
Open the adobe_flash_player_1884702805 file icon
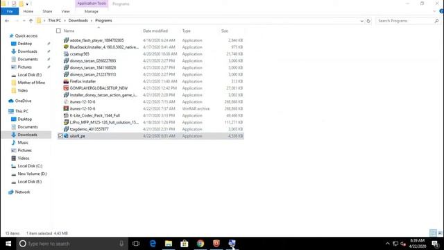(66, 40)
